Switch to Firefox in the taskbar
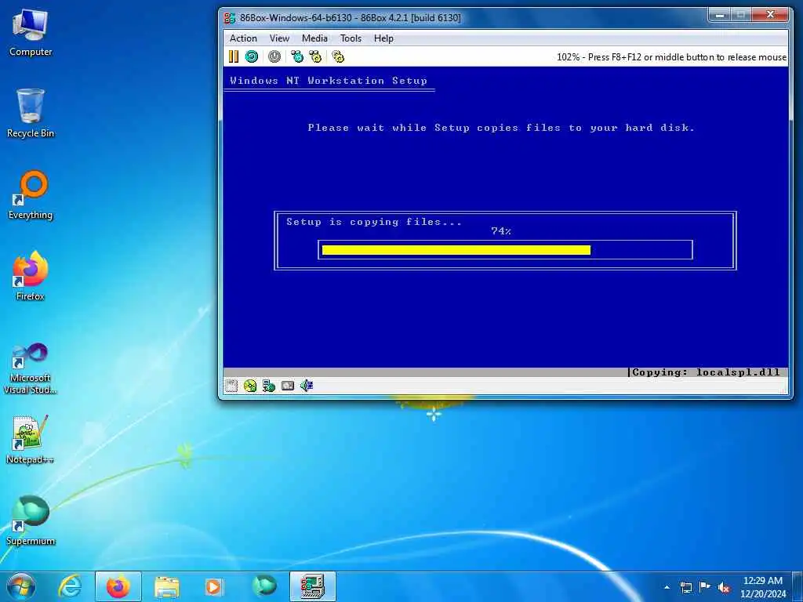Image resolution: width=803 pixels, height=602 pixels. tap(118, 586)
